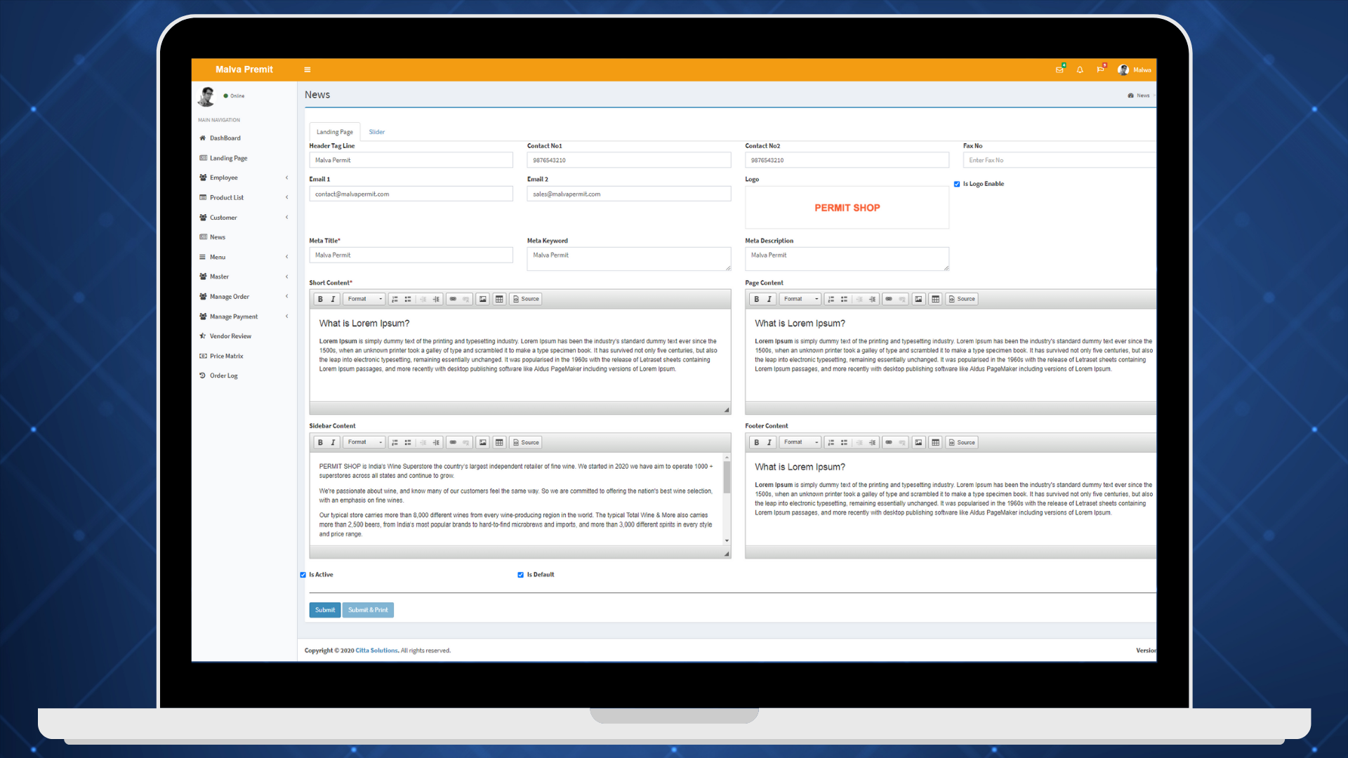Open the flag tasks icon
Image resolution: width=1348 pixels, height=758 pixels.
1100,69
